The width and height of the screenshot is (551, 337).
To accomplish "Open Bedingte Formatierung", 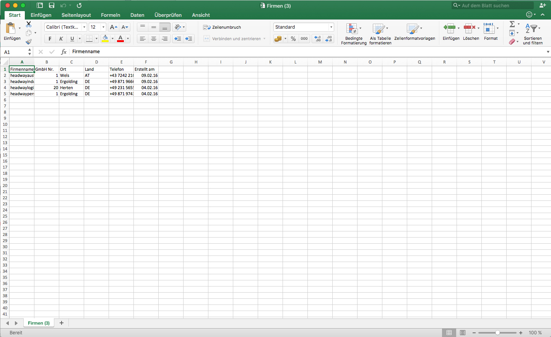I will [353, 34].
